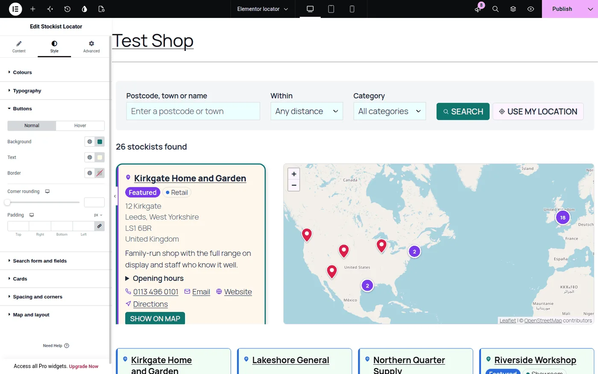Switch to tablet responsive view
The height and width of the screenshot is (374, 598).
331,9
